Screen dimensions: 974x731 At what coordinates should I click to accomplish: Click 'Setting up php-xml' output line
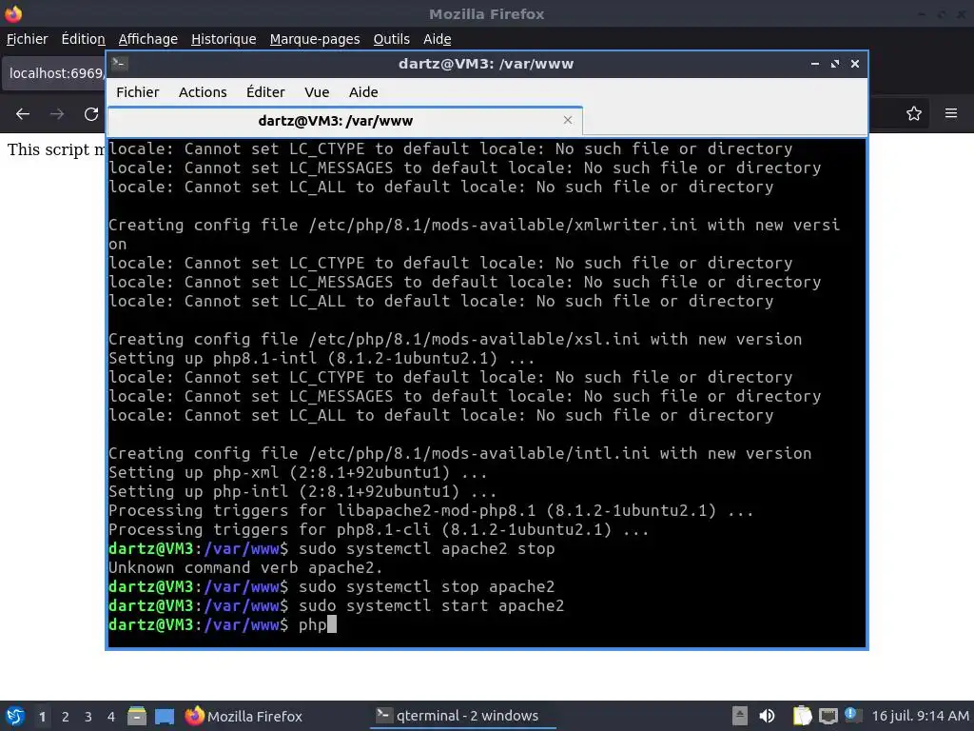(298, 472)
